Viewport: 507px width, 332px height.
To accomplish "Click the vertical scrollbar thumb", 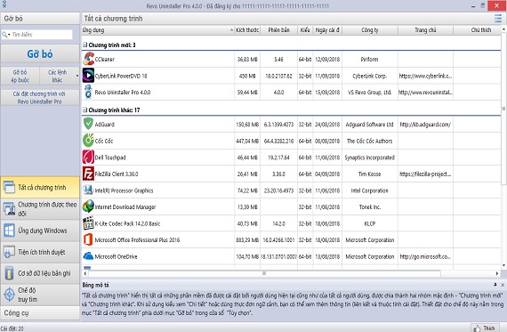I will 503,109.
